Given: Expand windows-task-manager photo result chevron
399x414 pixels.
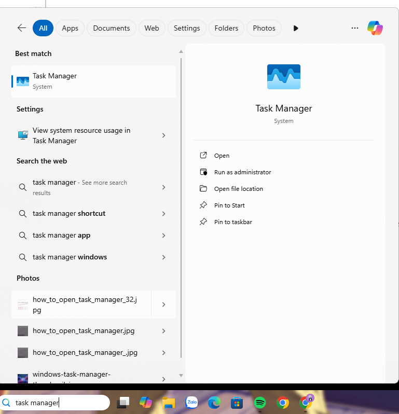Looking at the screenshot, I should coord(164,379).
